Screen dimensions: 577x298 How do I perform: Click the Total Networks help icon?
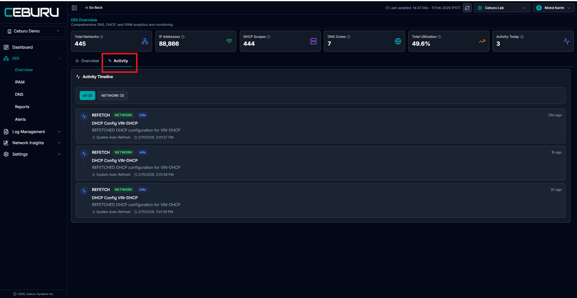pyautogui.click(x=102, y=37)
